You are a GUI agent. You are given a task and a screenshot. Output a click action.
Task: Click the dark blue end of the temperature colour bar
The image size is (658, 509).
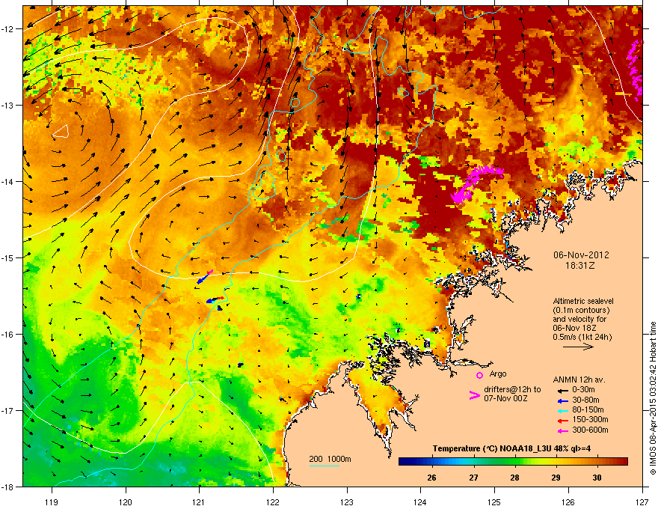404,462
